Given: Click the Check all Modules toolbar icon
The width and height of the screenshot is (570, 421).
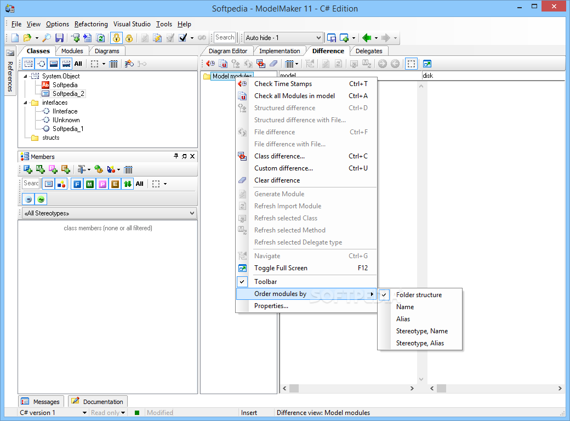Looking at the screenshot, I should (223, 64).
